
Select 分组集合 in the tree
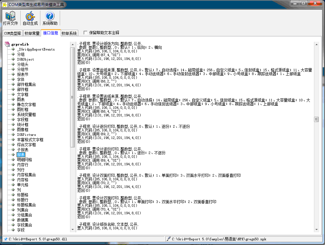[x=24, y=215]
